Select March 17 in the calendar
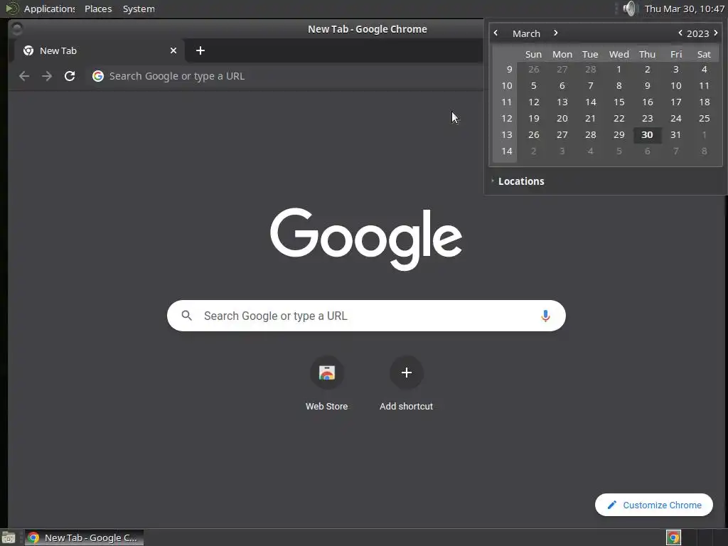This screenshot has width=728, height=546. pyautogui.click(x=675, y=102)
